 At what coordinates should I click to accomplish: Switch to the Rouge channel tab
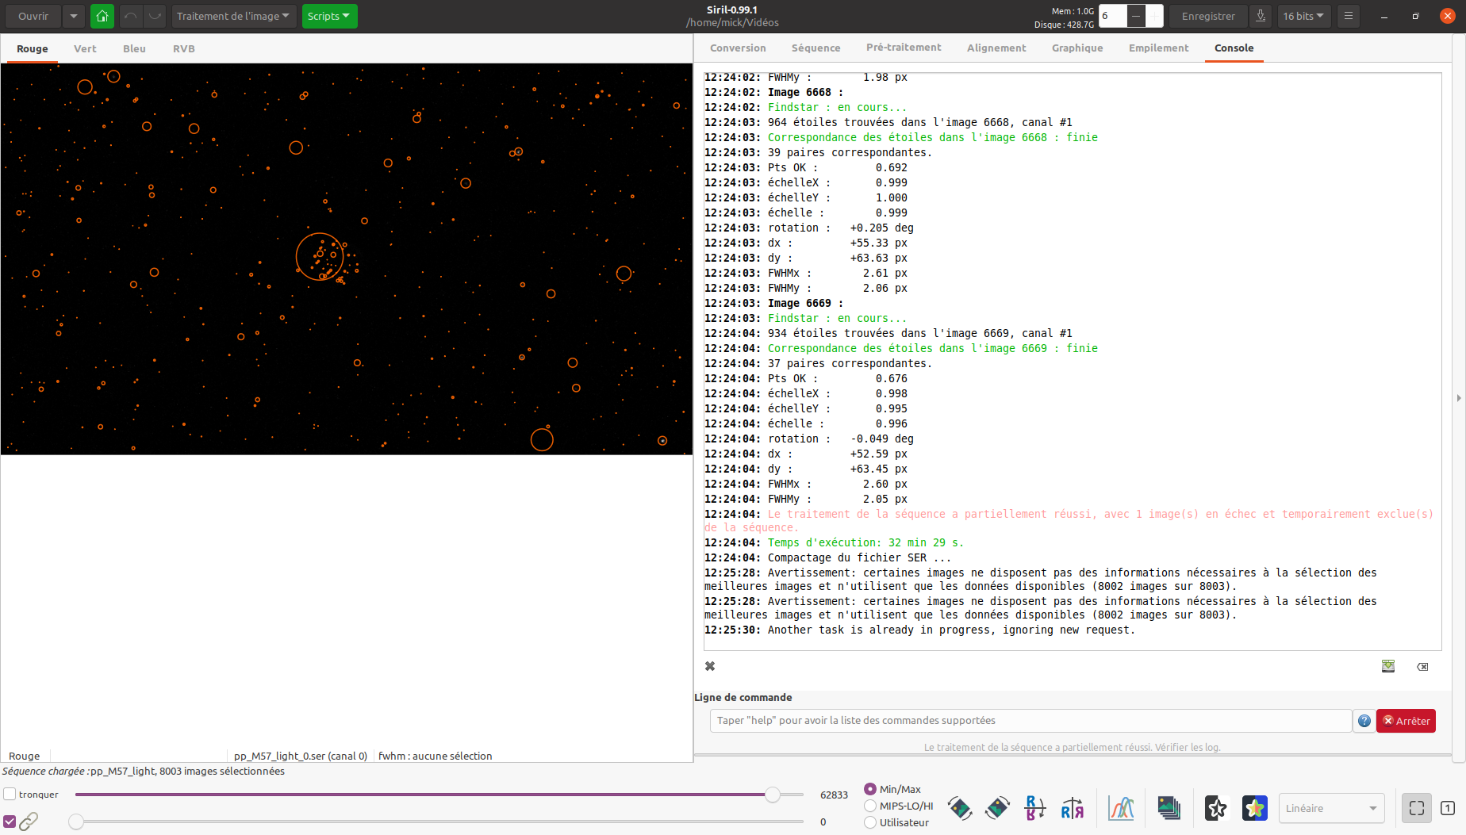click(33, 48)
